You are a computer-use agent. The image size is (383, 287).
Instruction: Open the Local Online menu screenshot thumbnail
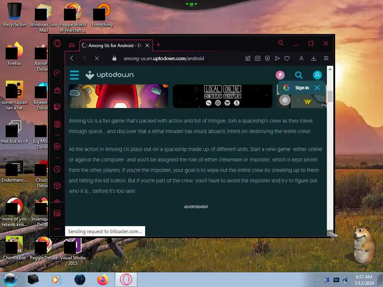223,96
